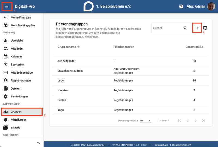Open Mitgliedsbeiträge in sidebar
The width and height of the screenshot is (218, 147).
(x=22, y=72)
